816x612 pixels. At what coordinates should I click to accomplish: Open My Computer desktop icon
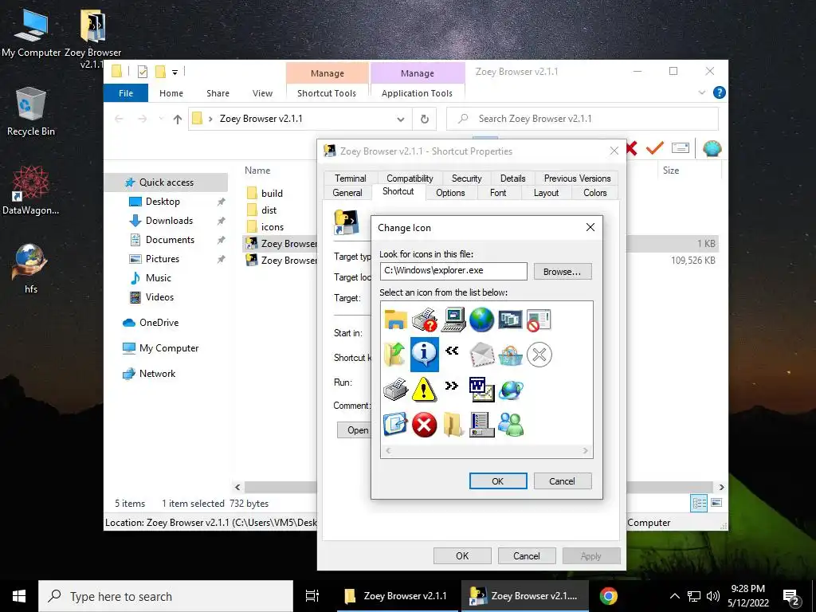(31, 32)
